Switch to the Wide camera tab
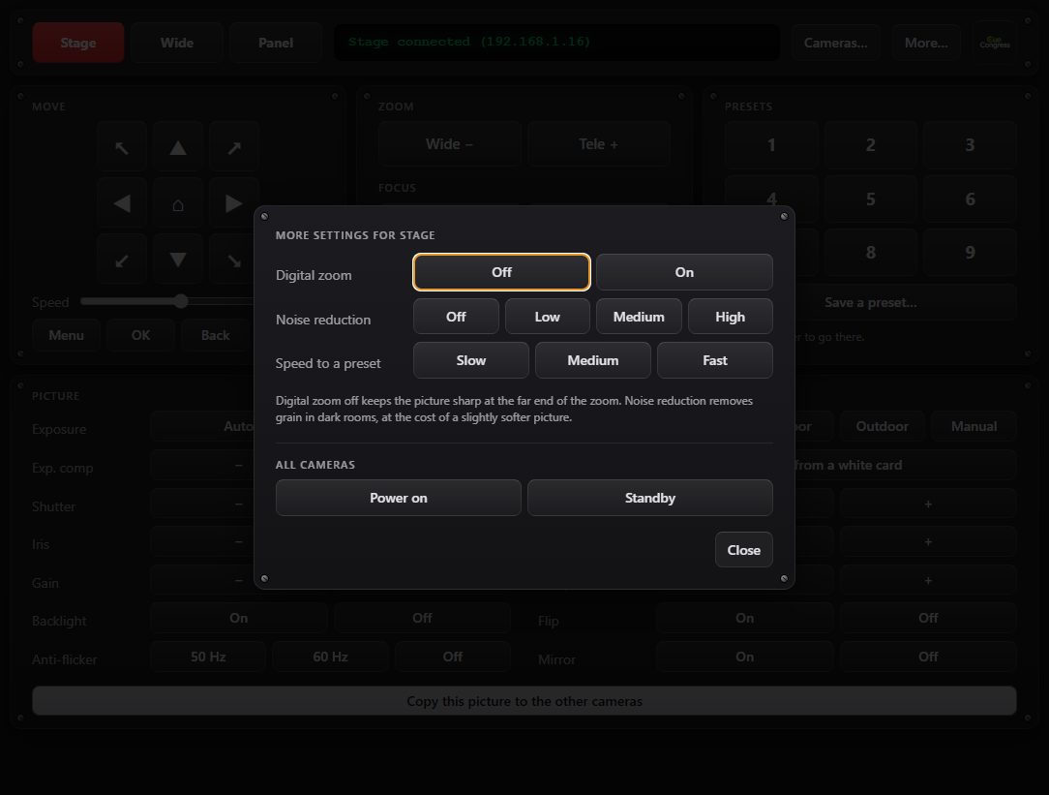Image resolution: width=1049 pixels, height=795 pixels. pyautogui.click(x=177, y=43)
